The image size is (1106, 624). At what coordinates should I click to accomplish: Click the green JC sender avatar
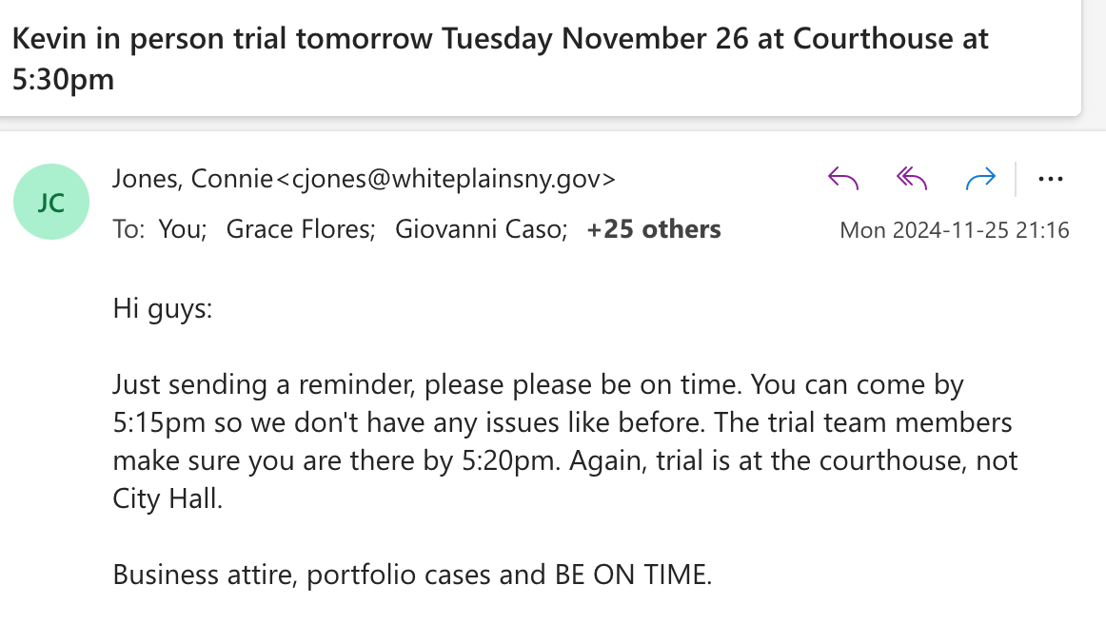click(51, 203)
